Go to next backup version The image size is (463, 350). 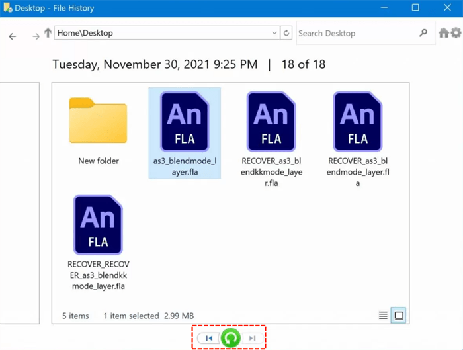pos(252,338)
